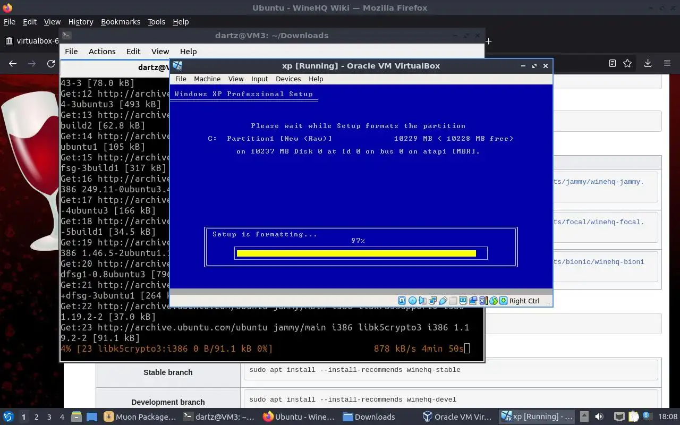Click the audio indicator in VirtualBox status bar
Screen dimensions: 680x425
pos(423,301)
